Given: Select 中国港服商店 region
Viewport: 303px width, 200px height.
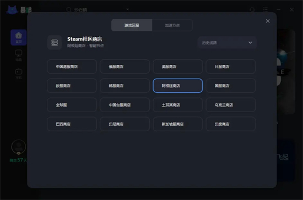Looking at the screenshot, I should click(72, 66).
